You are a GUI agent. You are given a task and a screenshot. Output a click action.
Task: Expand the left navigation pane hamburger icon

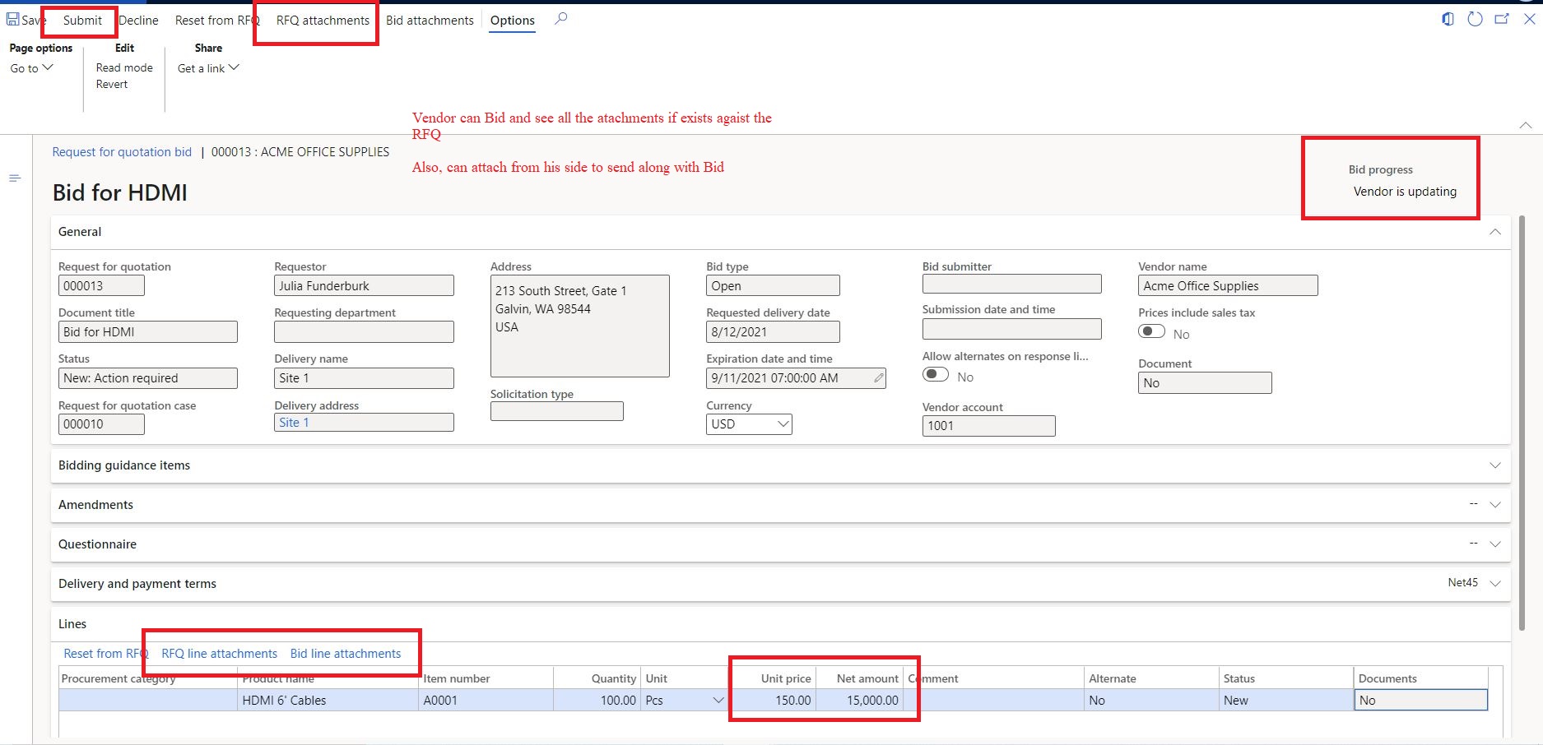15,178
